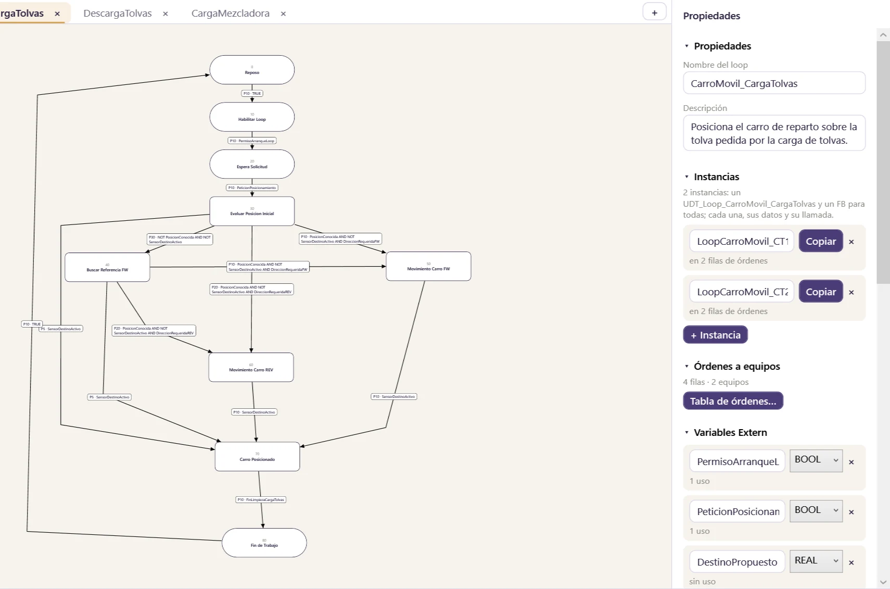Screen dimensions: 890x589
Task: Click P5 SensorDestinoActivo label below Buscar Referencia
Action: (x=109, y=397)
